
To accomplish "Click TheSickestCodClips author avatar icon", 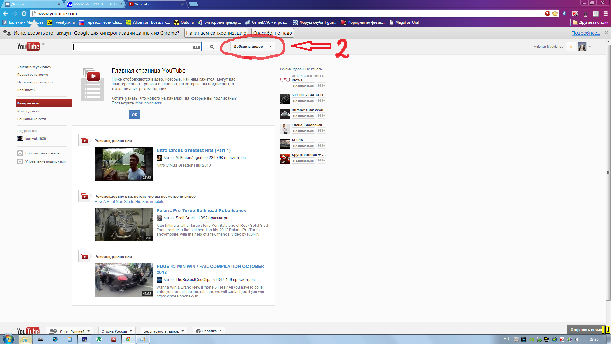I will coord(159,280).
